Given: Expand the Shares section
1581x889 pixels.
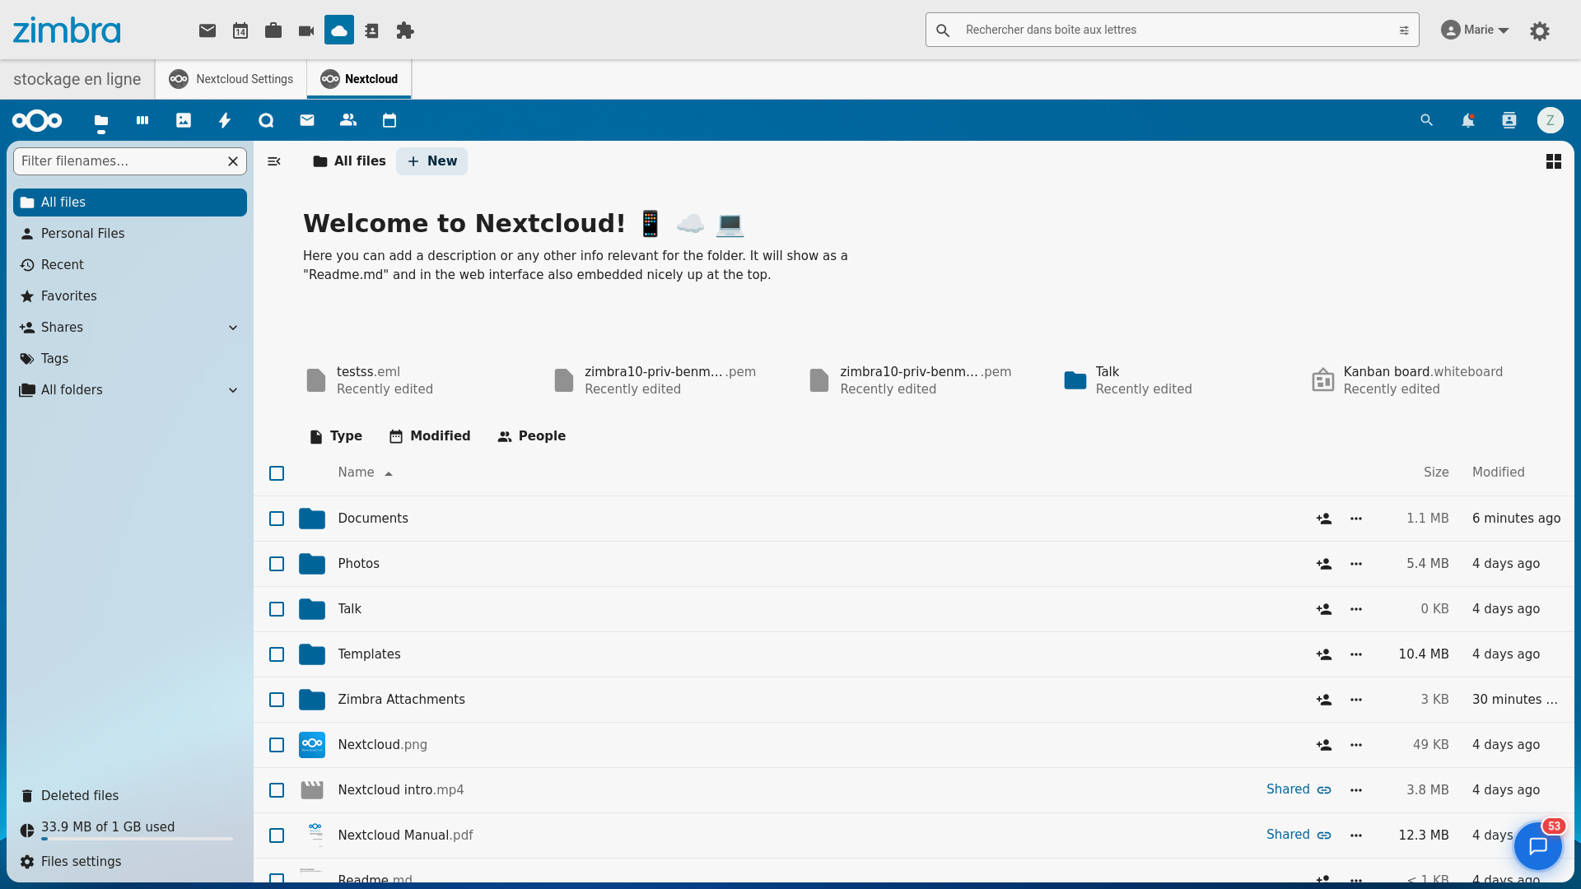Looking at the screenshot, I should 233,327.
